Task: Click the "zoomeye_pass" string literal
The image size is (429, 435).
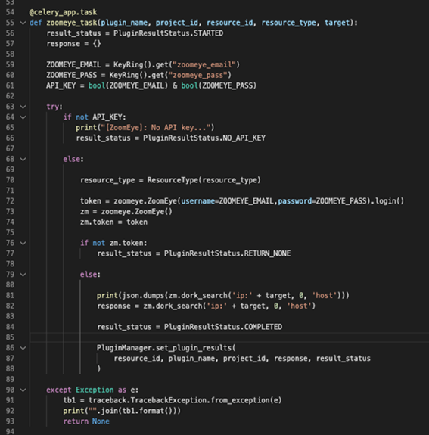Action: tap(200, 75)
